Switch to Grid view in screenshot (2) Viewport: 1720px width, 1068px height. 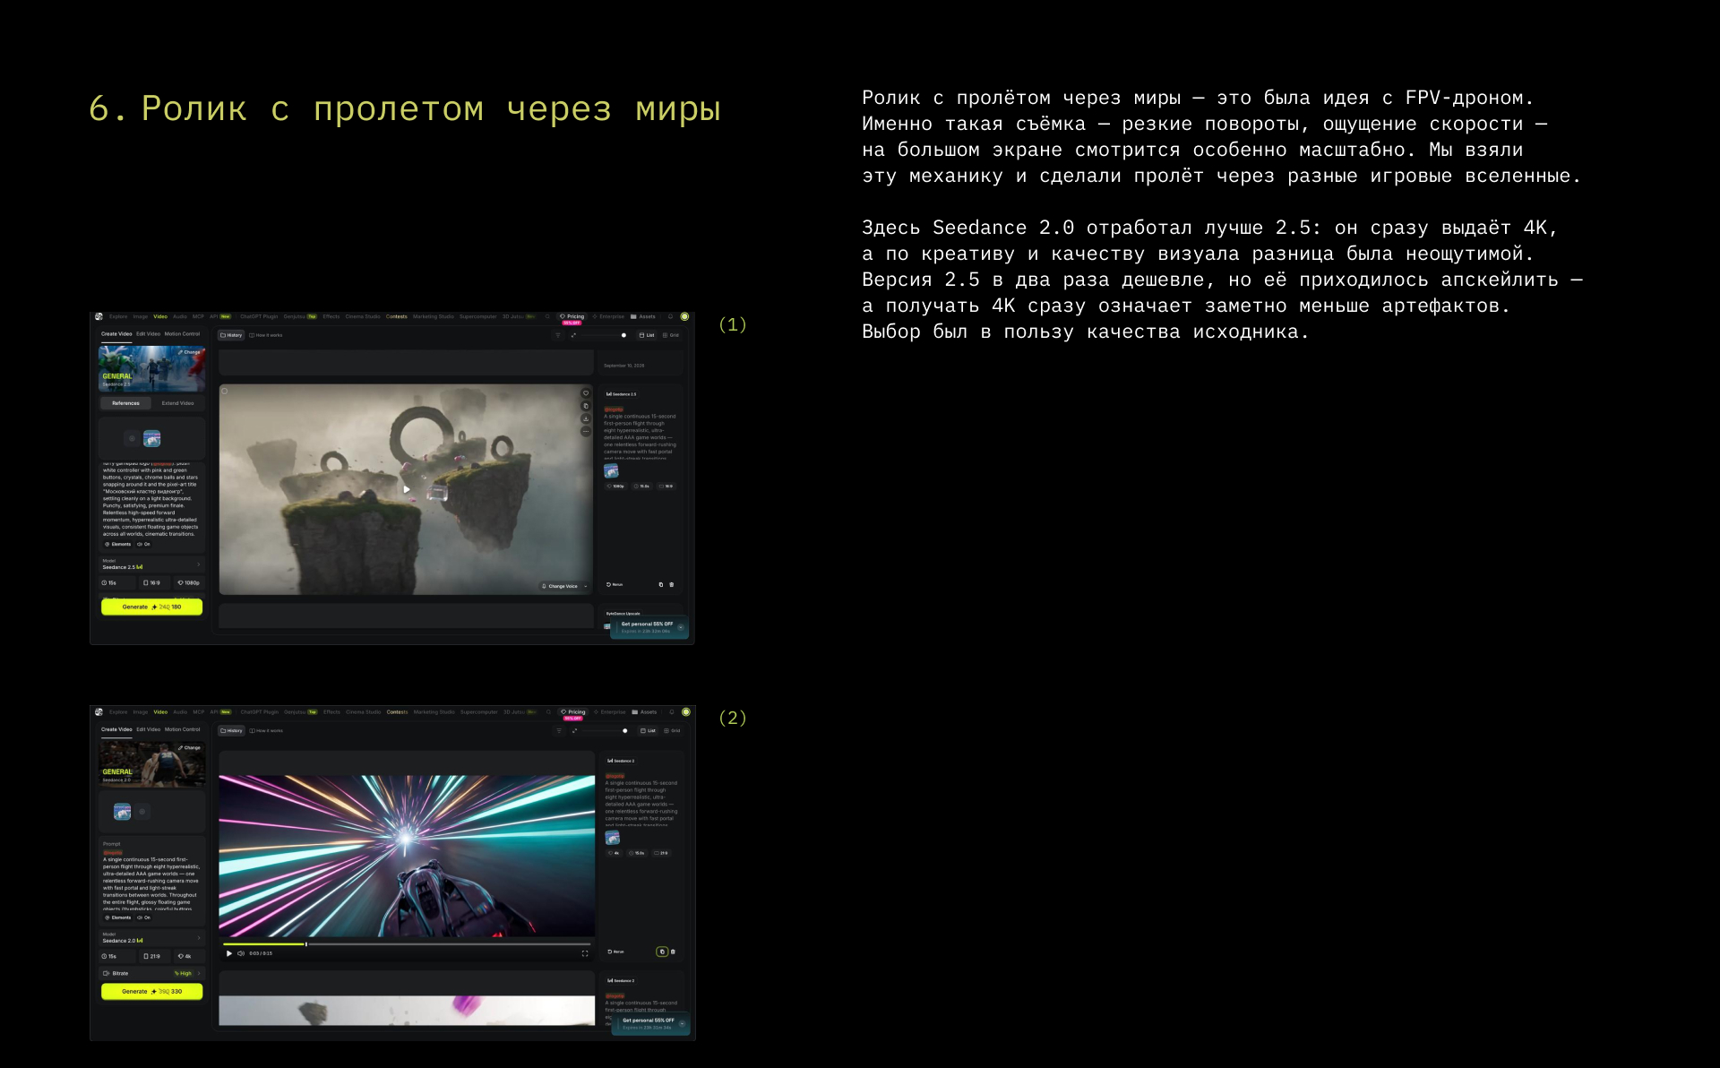(672, 731)
